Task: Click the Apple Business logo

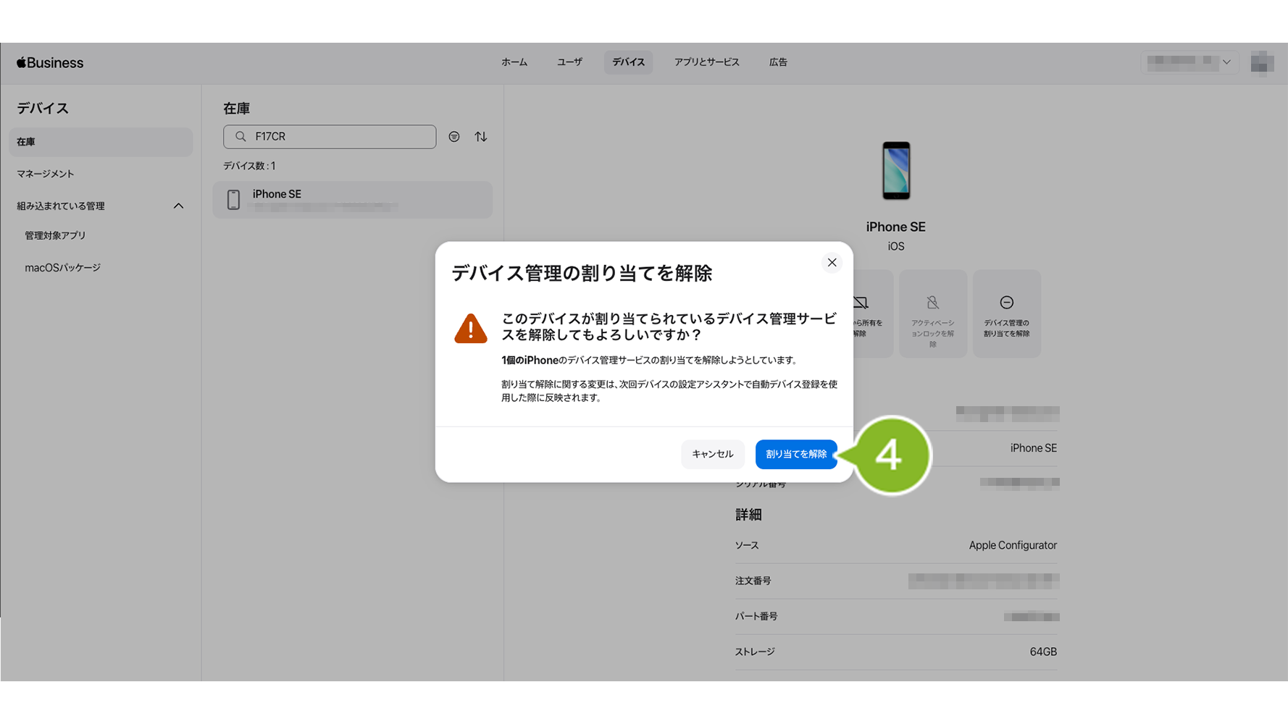Action: [x=50, y=63]
